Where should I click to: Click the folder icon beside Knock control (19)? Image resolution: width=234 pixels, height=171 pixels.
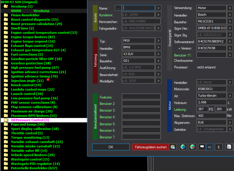6,85
